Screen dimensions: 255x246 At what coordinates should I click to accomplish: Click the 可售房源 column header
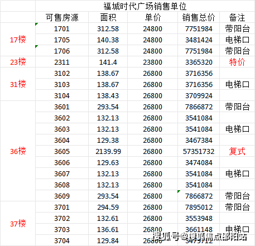coord(62,17)
